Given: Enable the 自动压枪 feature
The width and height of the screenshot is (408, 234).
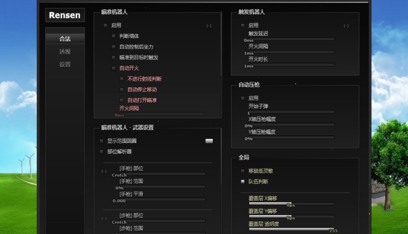Looking at the screenshot, I should point(243,98).
